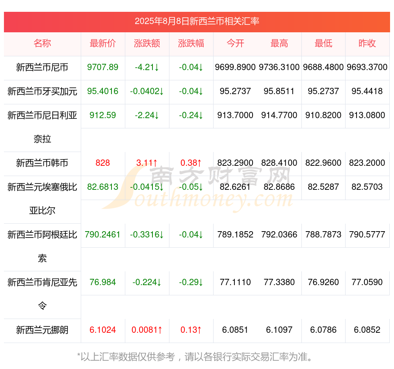Click high value 95.8511

[x=279, y=91]
